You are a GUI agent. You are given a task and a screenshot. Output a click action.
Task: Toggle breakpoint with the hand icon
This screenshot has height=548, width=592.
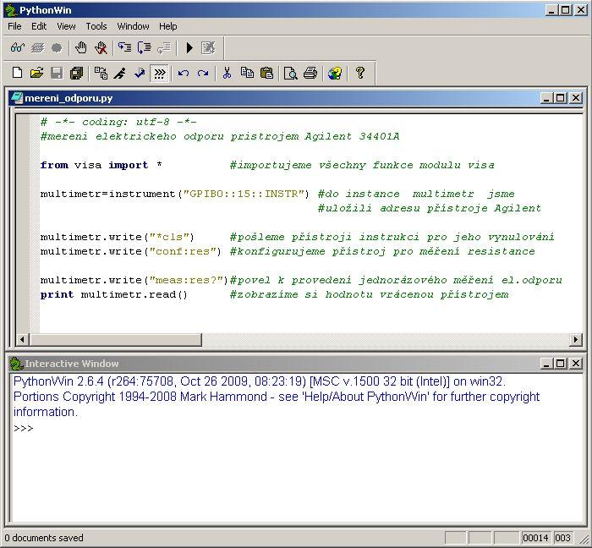tap(81, 48)
